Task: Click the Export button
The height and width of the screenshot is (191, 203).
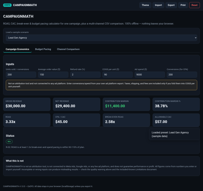Action: pyautogui.click(x=171, y=5)
